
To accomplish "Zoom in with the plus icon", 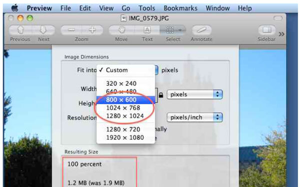I will [92, 30].
